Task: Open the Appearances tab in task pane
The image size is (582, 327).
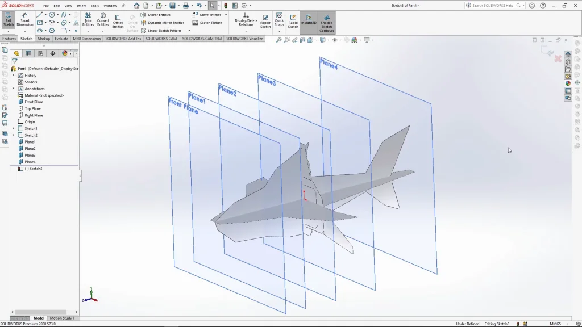Action: (568, 83)
